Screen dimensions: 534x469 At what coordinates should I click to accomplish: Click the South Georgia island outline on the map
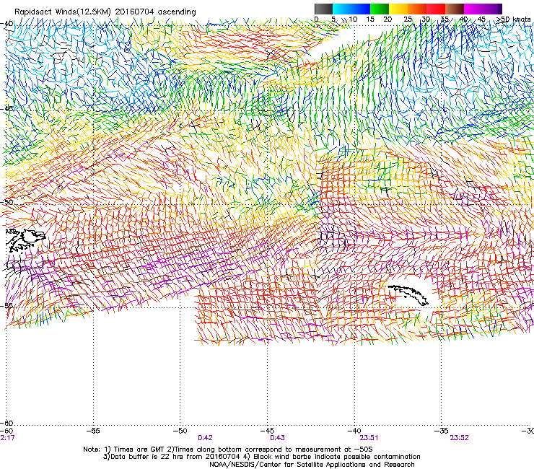tap(408, 294)
